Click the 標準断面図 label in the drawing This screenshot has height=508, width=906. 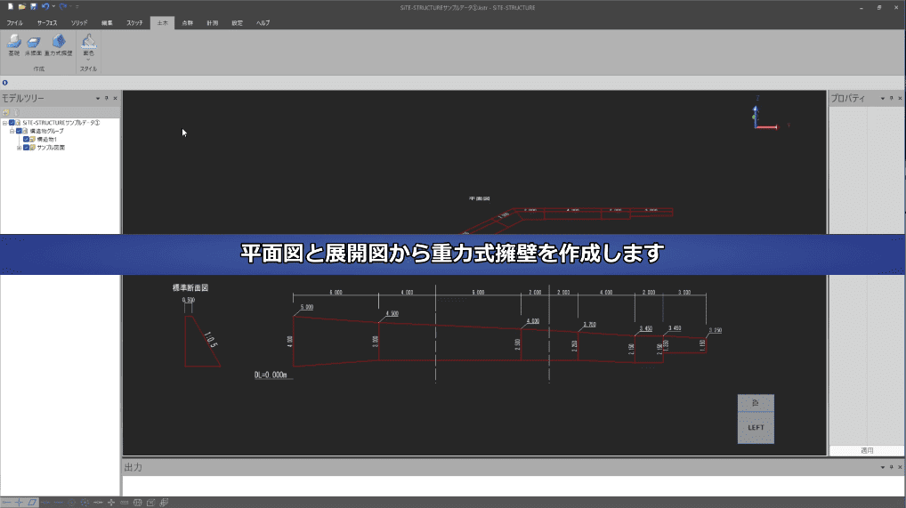[190, 287]
